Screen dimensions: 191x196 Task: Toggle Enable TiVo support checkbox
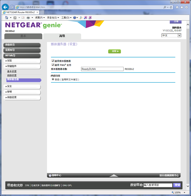tap(53, 65)
